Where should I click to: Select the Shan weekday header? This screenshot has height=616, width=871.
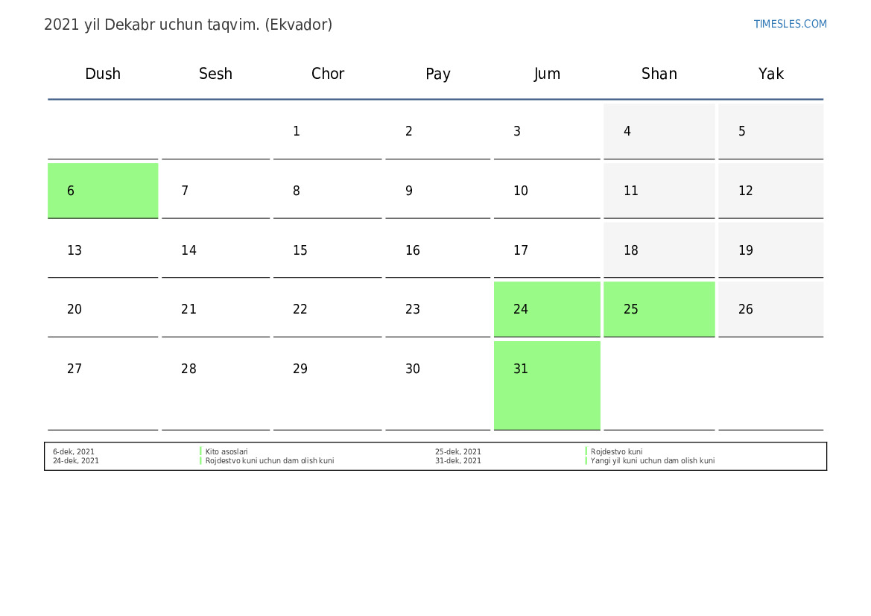[659, 74]
